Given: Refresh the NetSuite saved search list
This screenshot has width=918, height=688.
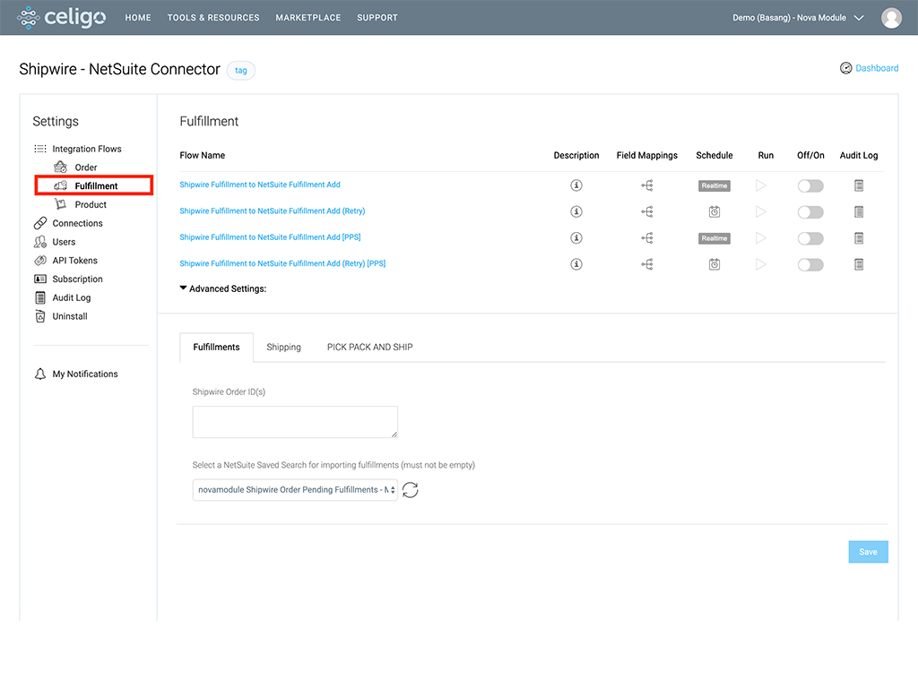Looking at the screenshot, I should click(411, 490).
